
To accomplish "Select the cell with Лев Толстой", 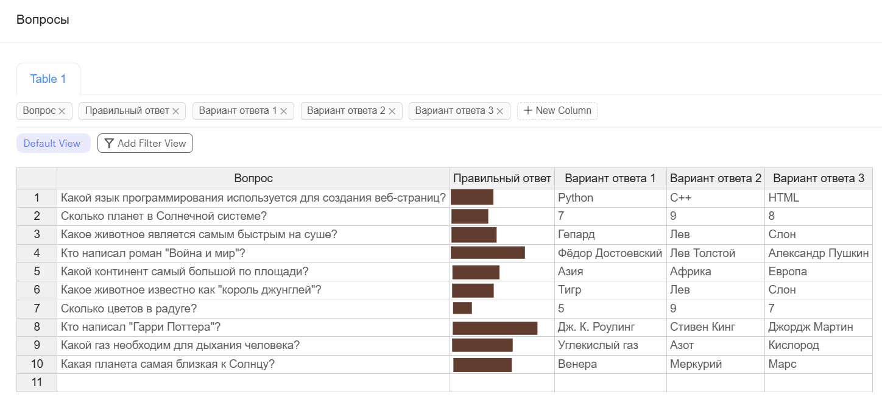I will (x=715, y=253).
